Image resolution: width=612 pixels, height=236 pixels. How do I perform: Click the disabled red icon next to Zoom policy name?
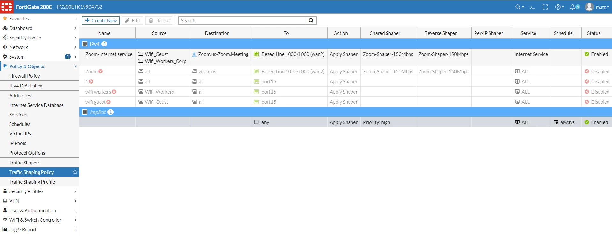pos(100,71)
